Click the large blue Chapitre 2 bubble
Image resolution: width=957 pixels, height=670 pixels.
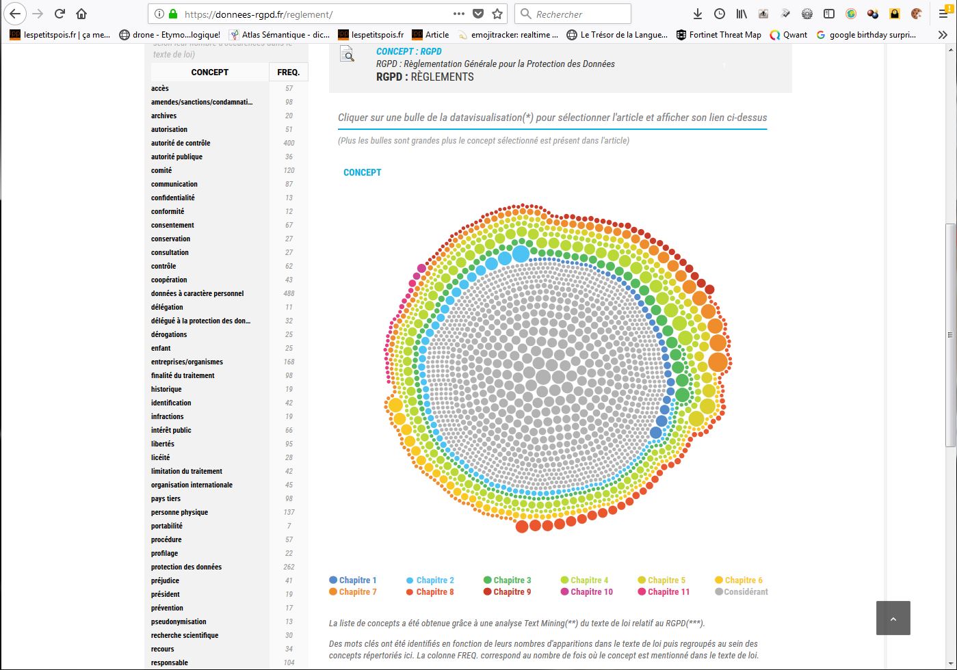(x=521, y=254)
